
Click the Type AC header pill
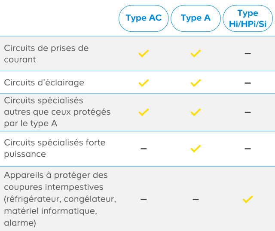click(x=144, y=18)
